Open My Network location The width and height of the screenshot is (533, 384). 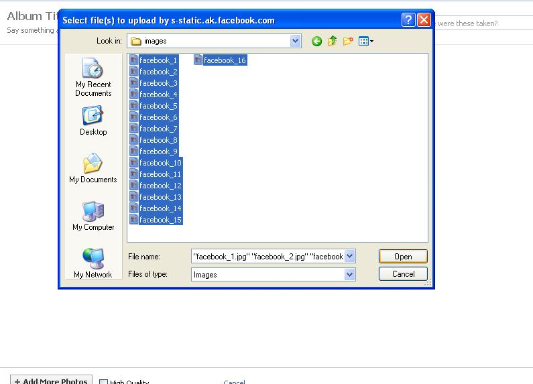pyautogui.click(x=93, y=263)
